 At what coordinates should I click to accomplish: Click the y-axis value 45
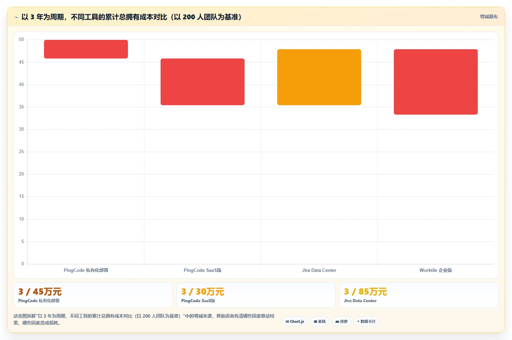pos(21,62)
